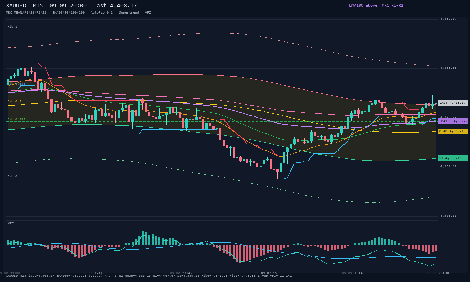Select the last=4,408.17 text in the header
Viewport: 470px width, 282px height.
tap(115, 5)
